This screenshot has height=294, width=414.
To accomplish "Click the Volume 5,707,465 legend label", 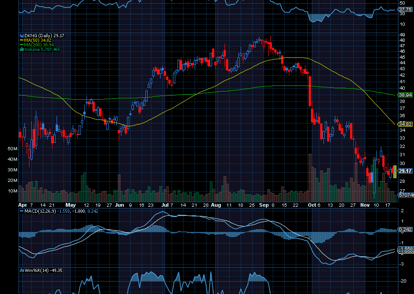I will tap(41, 50).
